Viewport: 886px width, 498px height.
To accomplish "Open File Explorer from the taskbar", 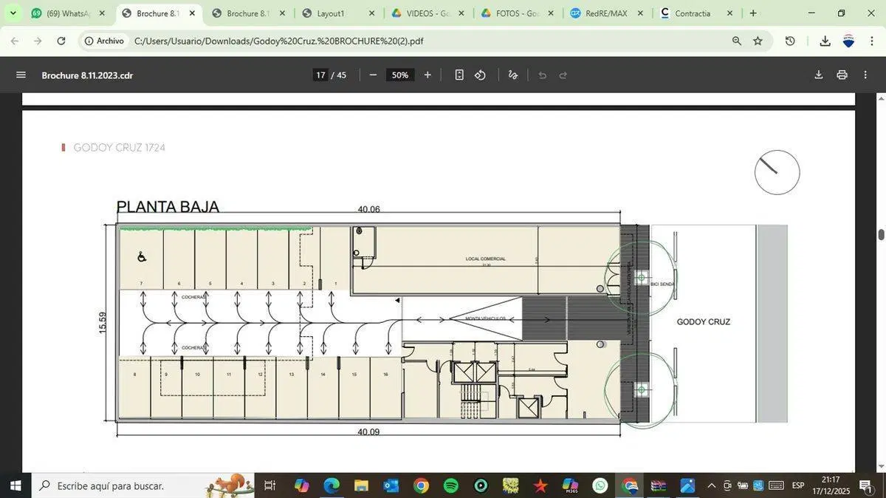I will [361, 485].
